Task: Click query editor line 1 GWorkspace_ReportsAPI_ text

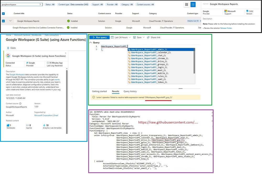Action: (x=114, y=46)
